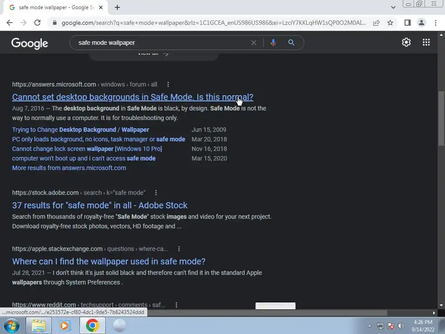Viewport: 445px width, 334px height.
Task: Click the taskbar clock showing 4:26 PM
Action: [x=423, y=326]
